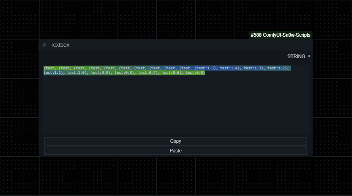Click the "(test:1.5)" weighted segment
This screenshot has width=352, height=196.
tap(206, 68)
